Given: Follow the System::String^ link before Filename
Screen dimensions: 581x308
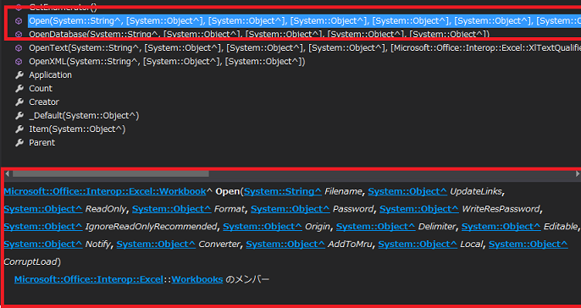Looking at the screenshot, I should pyautogui.click(x=283, y=191).
